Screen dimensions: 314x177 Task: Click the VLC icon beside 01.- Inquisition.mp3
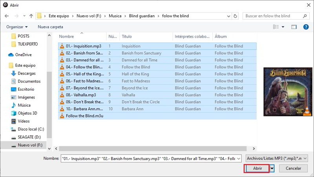click(x=62, y=46)
